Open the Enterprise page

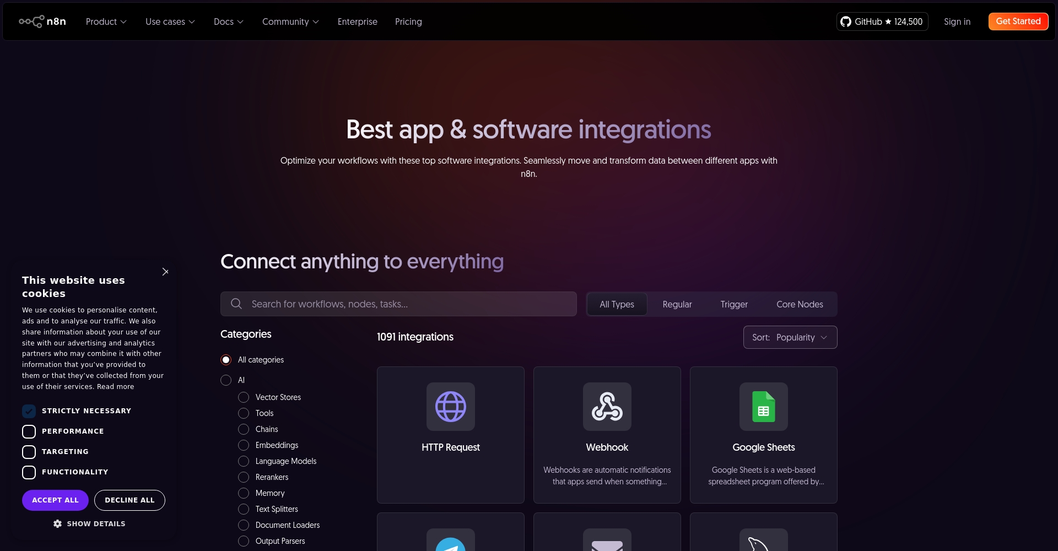click(358, 21)
